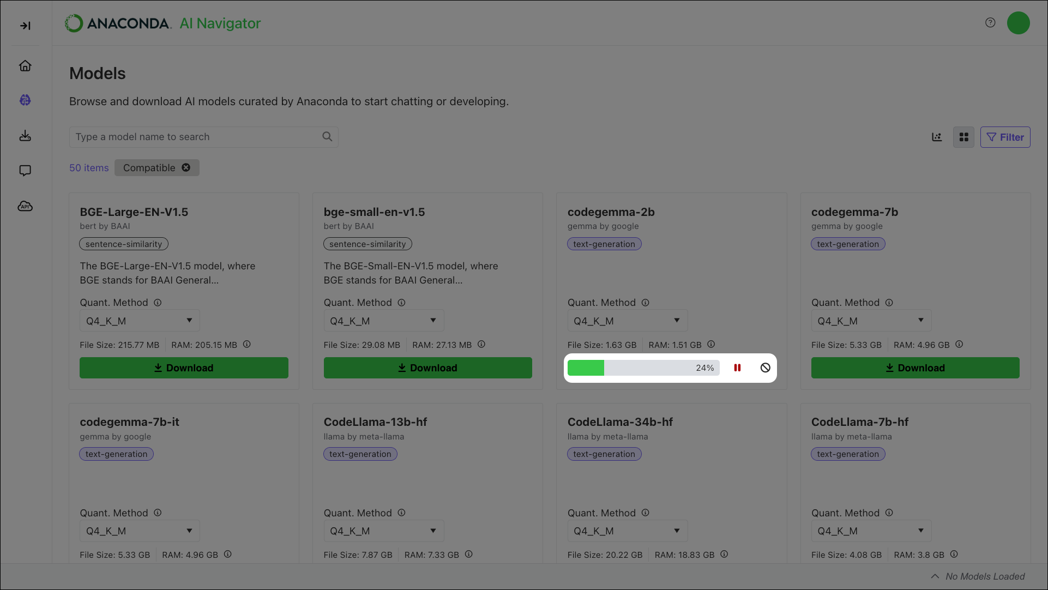Open the API server page in sidebar
Screen dimensions: 1048x590
pyautogui.click(x=25, y=206)
